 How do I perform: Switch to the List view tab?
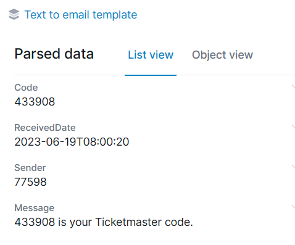click(151, 55)
